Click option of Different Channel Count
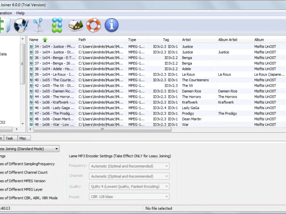The height and width of the screenshot is (214, 286). [x=24, y=173]
